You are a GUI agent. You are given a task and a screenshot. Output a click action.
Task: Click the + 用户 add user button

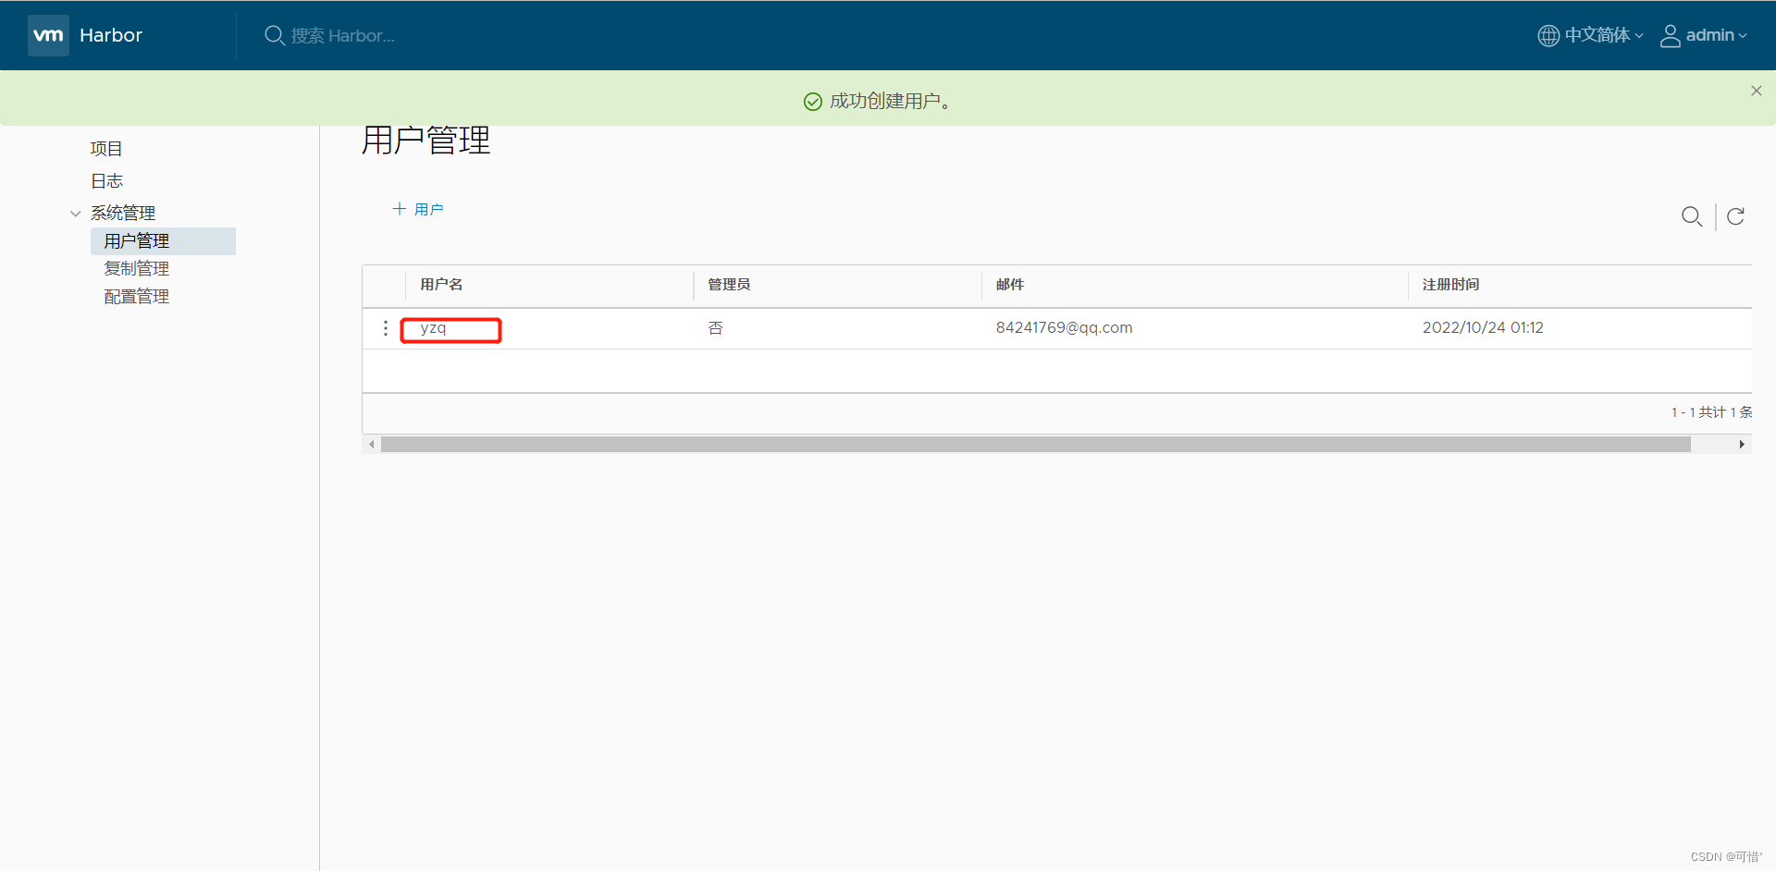click(418, 209)
